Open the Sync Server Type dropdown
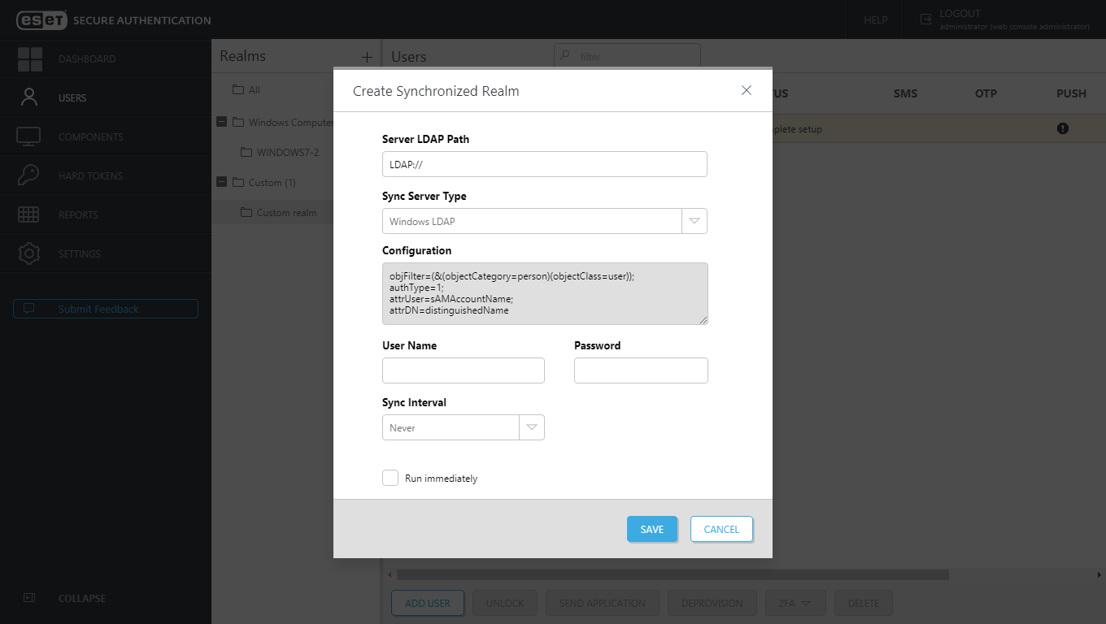The height and width of the screenshot is (624, 1106). point(694,221)
